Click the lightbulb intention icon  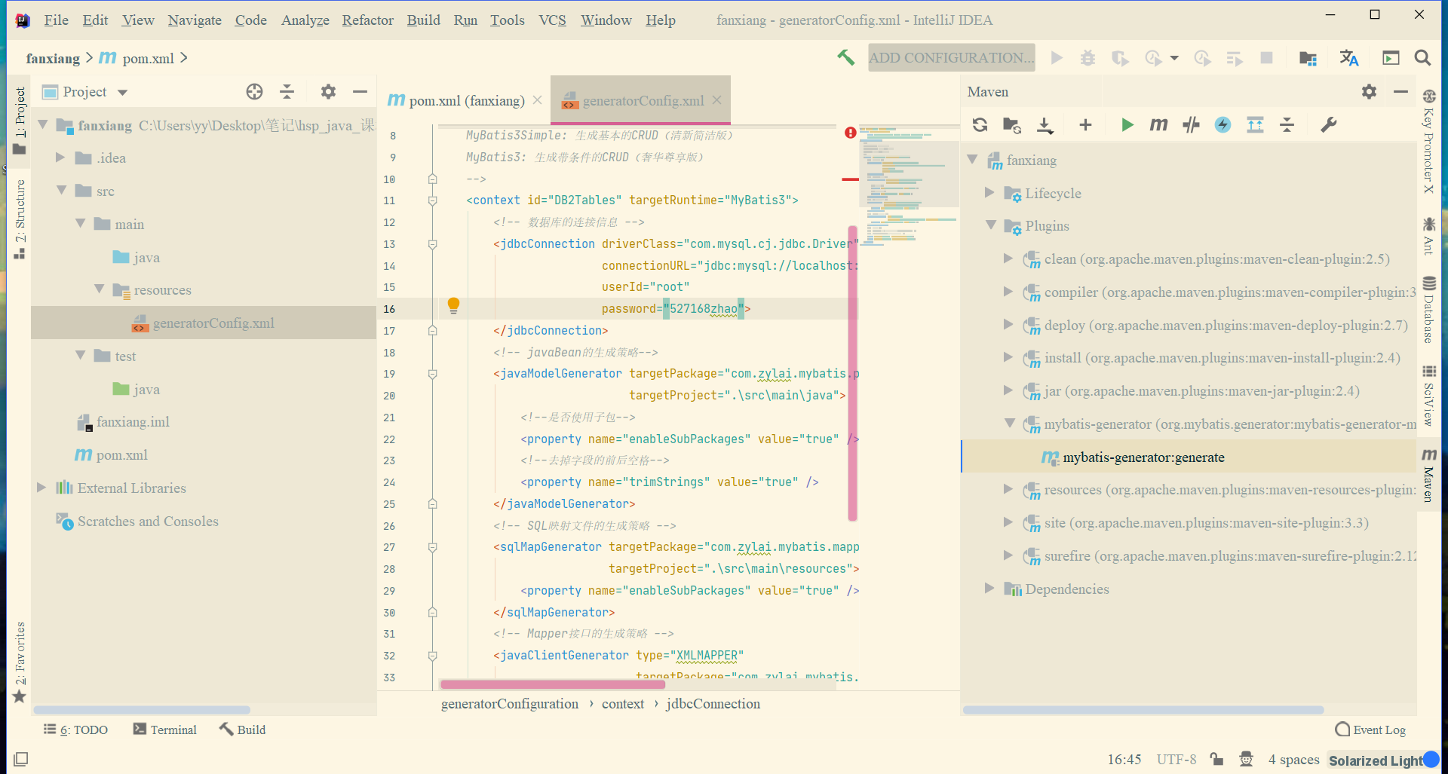click(x=453, y=305)
